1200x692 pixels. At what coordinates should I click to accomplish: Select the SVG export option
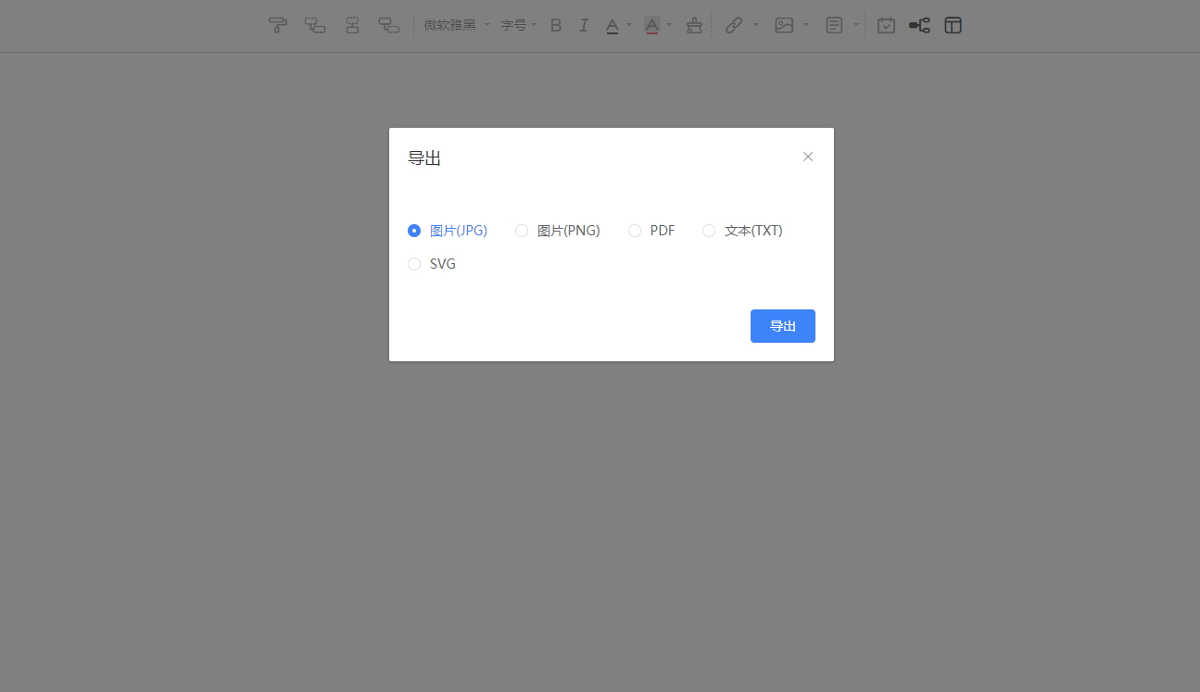(414, 264)
